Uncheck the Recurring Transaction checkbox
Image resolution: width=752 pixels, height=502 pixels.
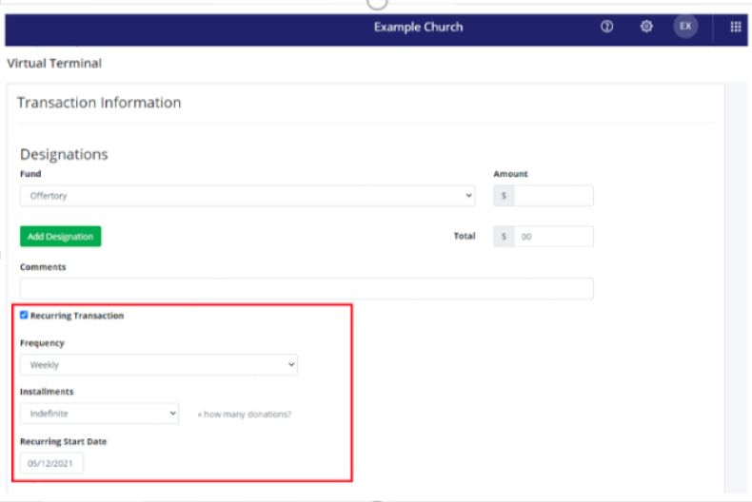(x=24, y=315)
